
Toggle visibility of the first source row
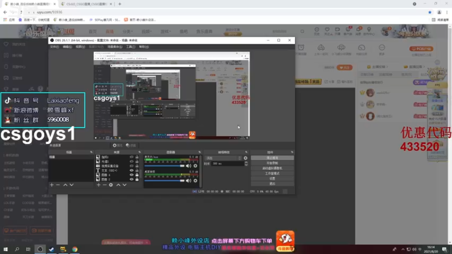[132, 157]
